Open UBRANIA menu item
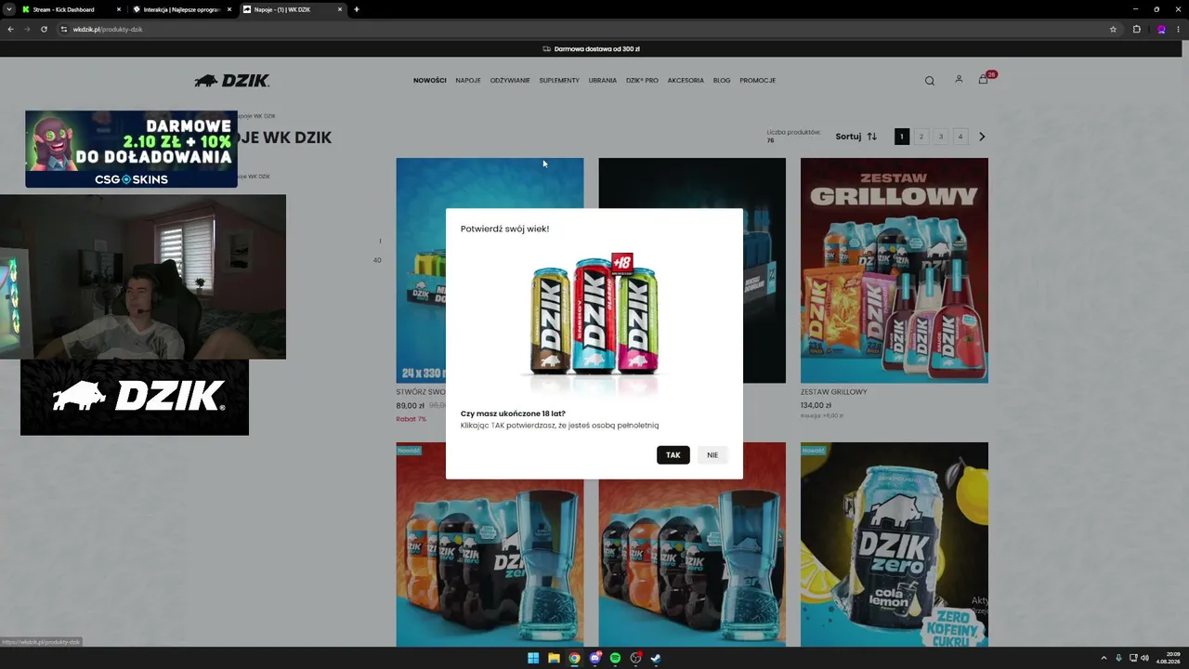Screen dimensions: 1189x669 pos(603,81)
